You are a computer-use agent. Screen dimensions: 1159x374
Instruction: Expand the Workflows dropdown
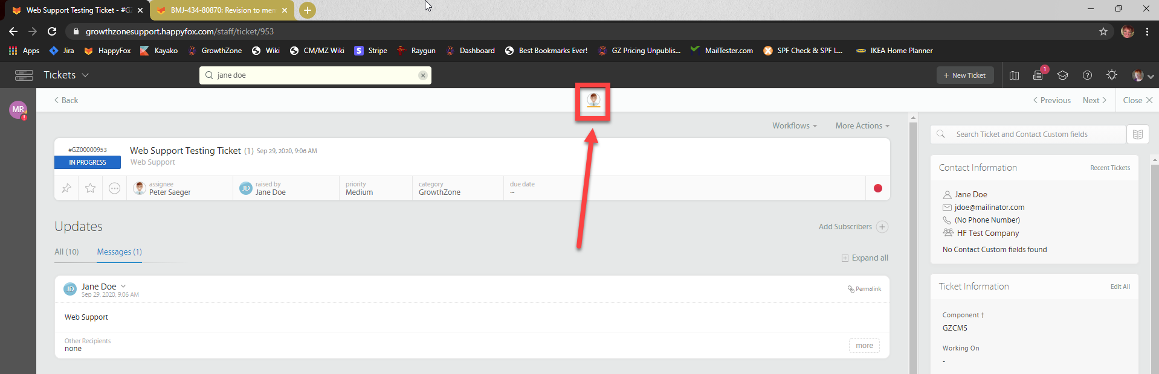pos(794,125)
